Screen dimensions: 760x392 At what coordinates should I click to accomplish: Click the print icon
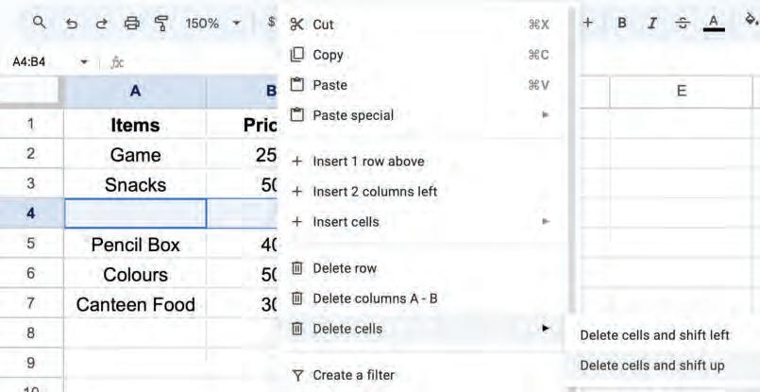pyautogui.click(x=131, y=22)
